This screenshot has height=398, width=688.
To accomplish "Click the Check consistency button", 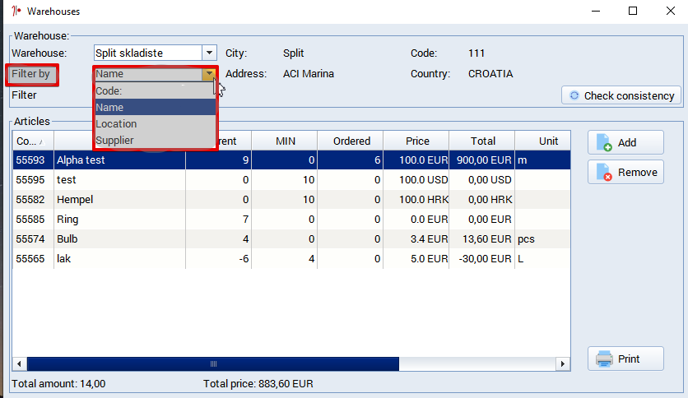I will click(x=621, y=95).
